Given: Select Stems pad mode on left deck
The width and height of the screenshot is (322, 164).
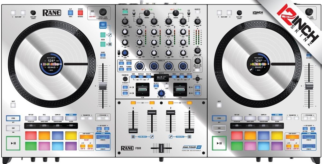Looking at the screenshot, I should [x=71, y=118].
